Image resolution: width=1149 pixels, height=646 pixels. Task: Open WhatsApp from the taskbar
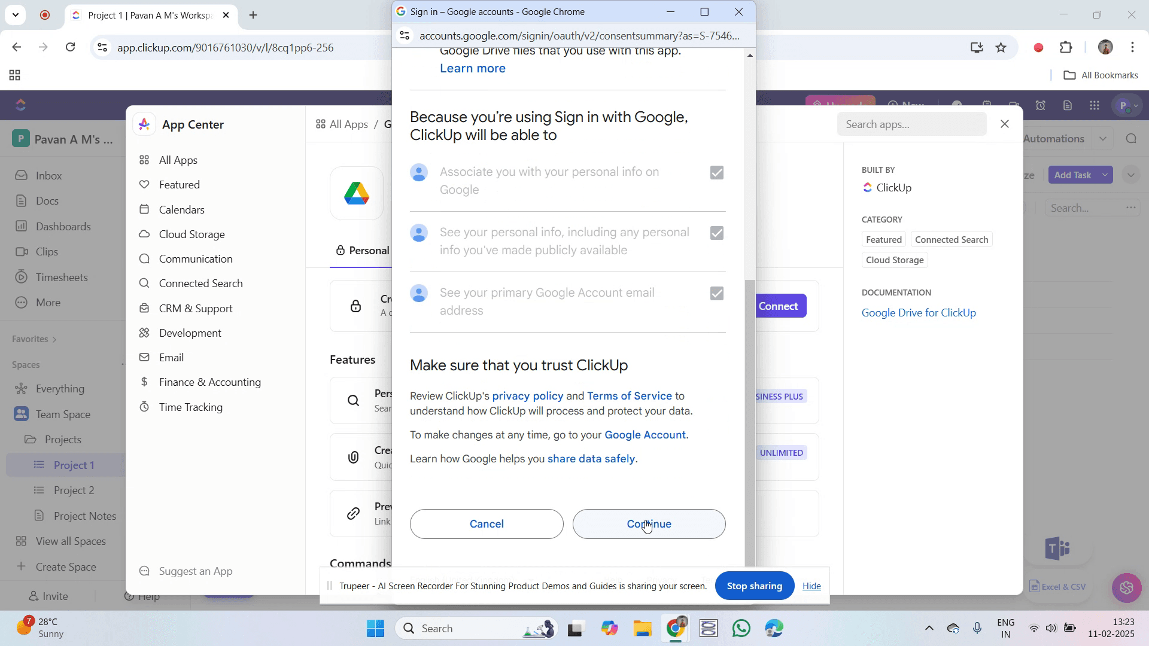[741, 629]
